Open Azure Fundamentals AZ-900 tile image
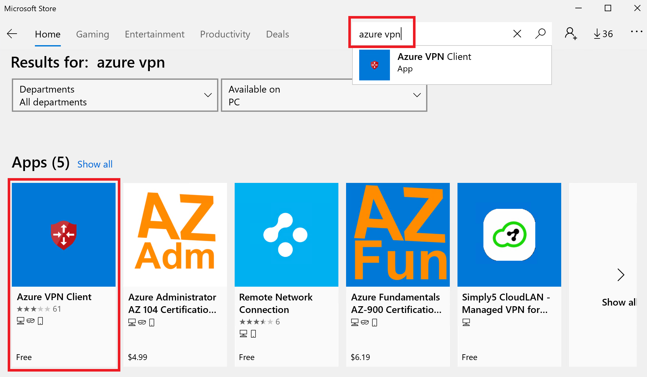 pyautogui.click(x=398, y=235)
